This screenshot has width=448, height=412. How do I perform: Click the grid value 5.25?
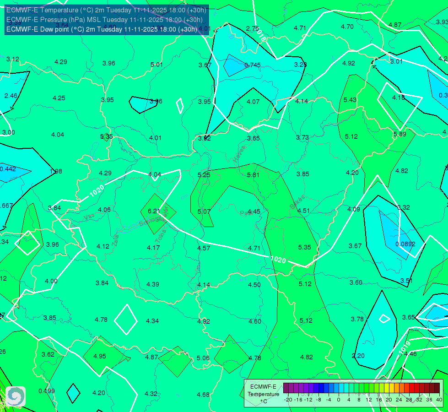click(204, 175)
